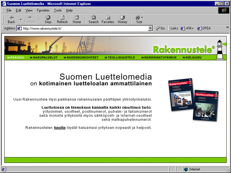
Task: Open the Back button history arrow
Action: pyautogui.click(x=19, y=17)
